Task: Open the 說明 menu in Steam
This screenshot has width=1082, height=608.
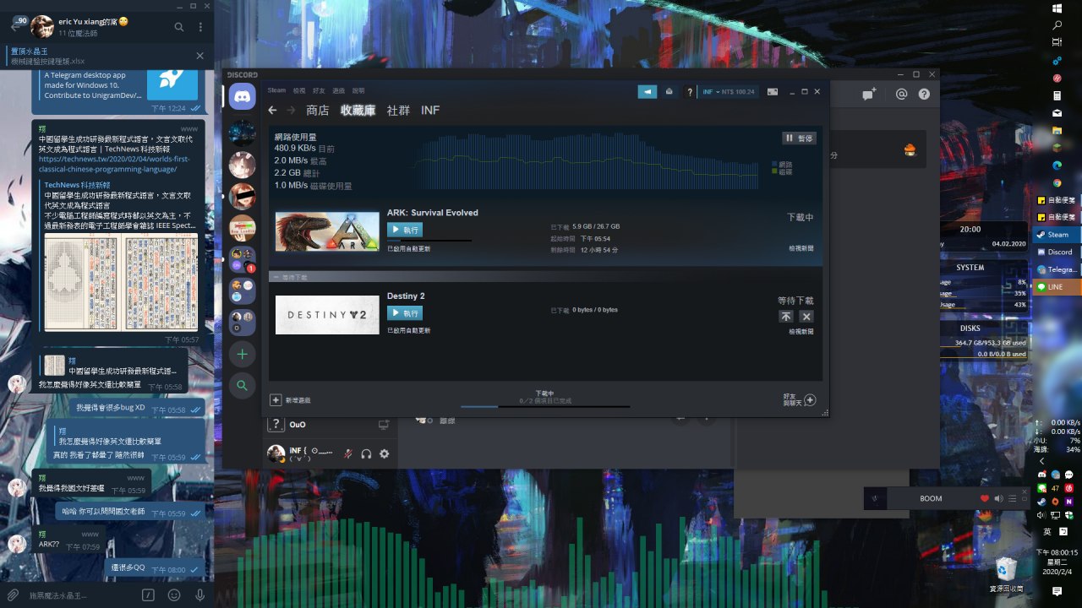Action: (x=358, y=90)
